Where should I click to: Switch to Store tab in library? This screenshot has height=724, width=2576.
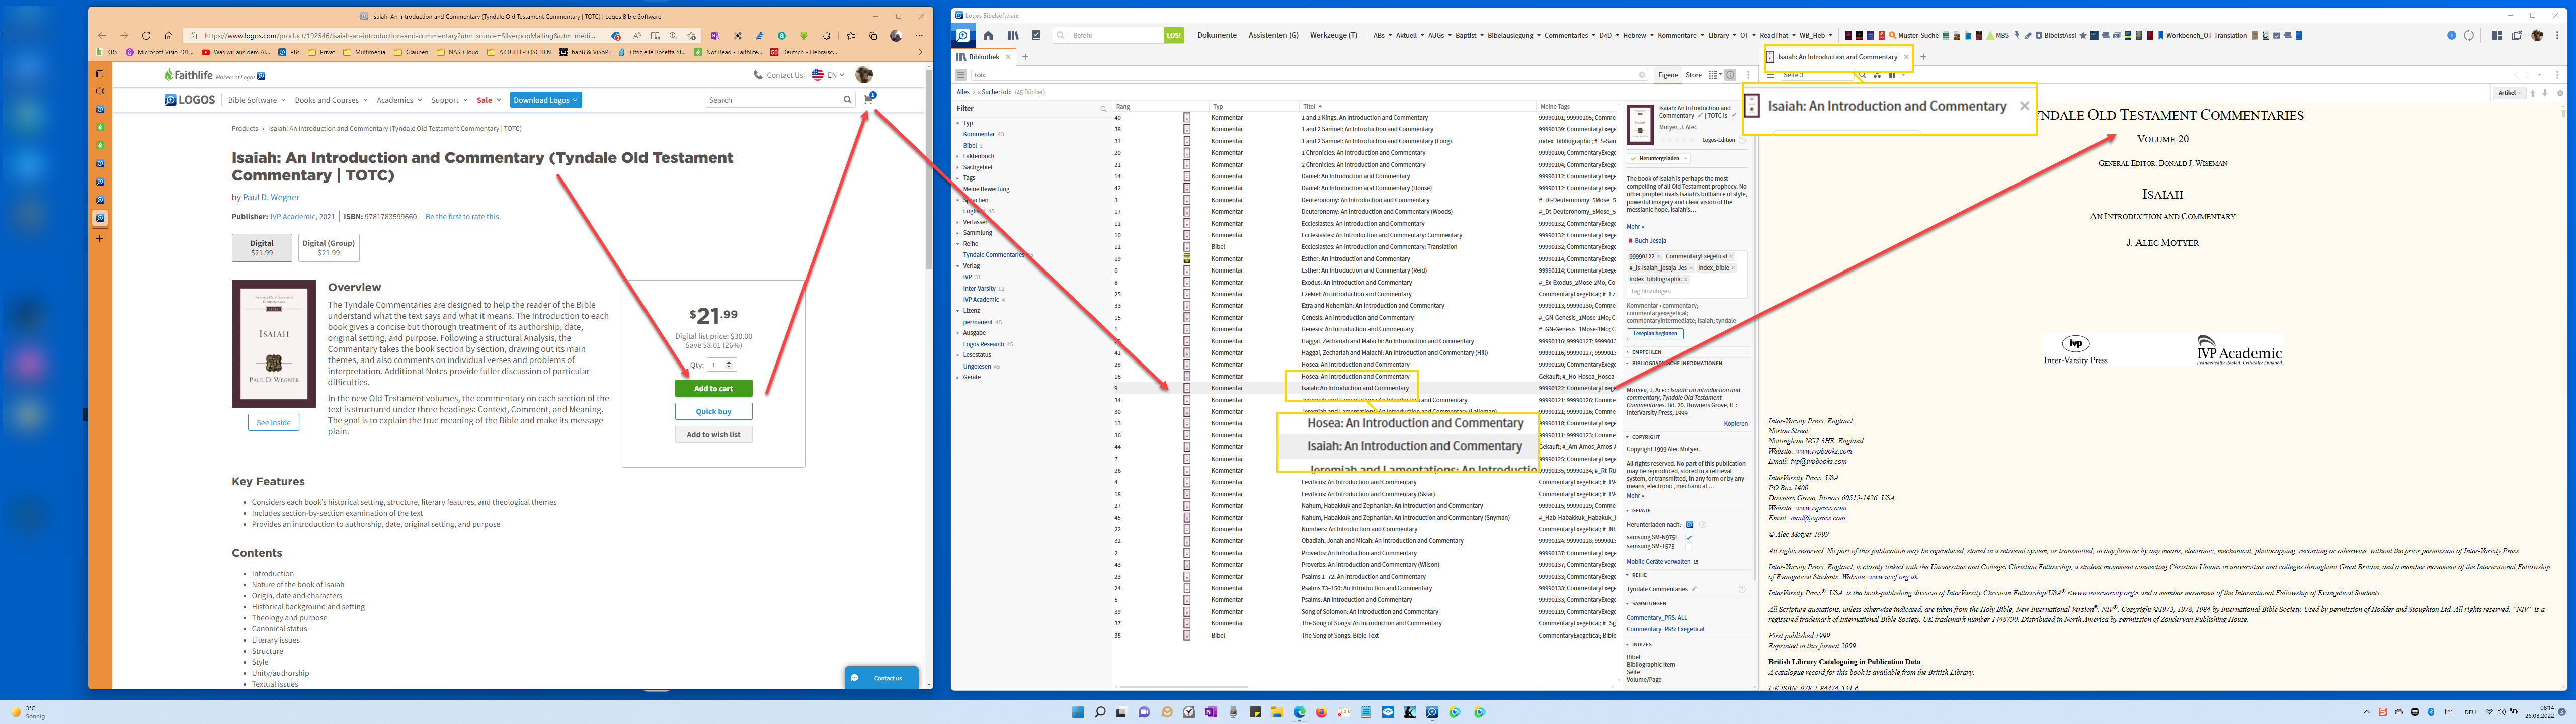pyautogui.click(x=1694, y=75)
